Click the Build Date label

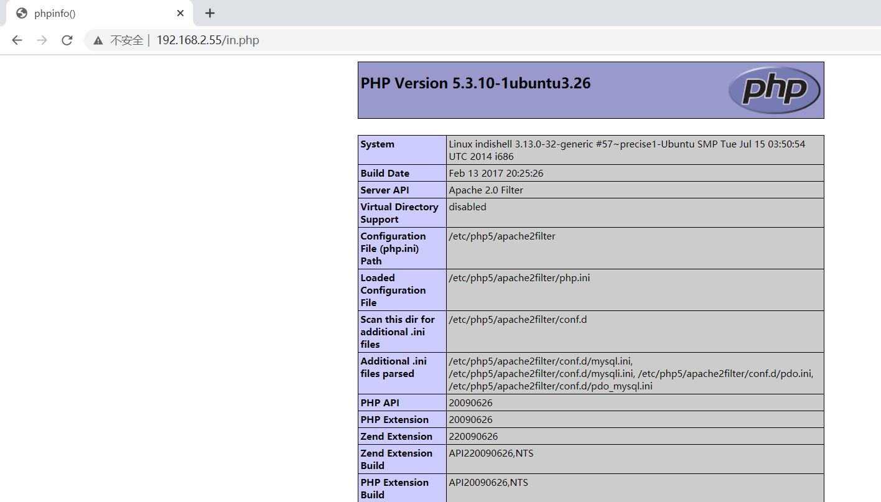tap(385, 174)
